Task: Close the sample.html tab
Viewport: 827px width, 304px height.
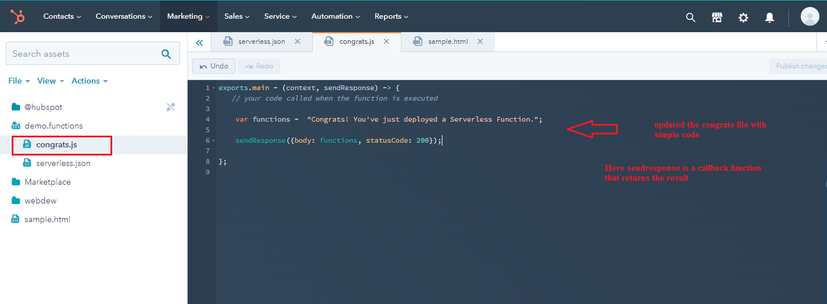Action: [x=480, y=42]
